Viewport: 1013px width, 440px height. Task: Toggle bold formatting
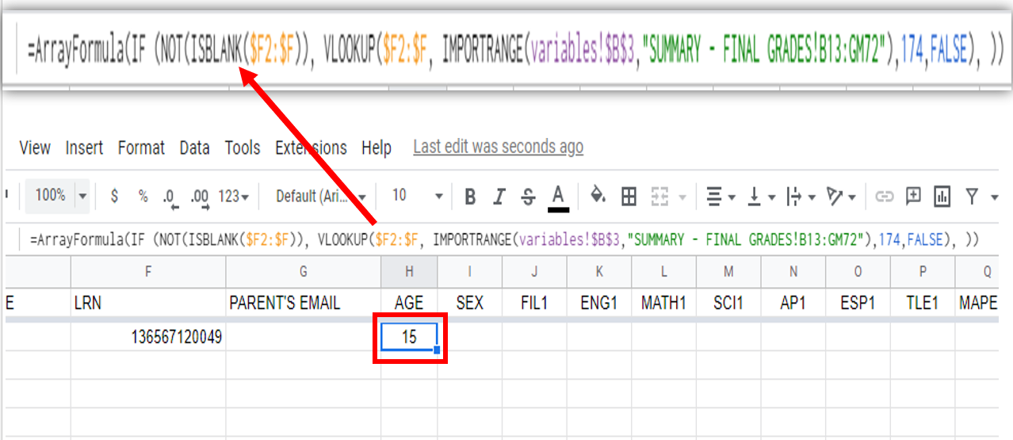tap(470, 197)
